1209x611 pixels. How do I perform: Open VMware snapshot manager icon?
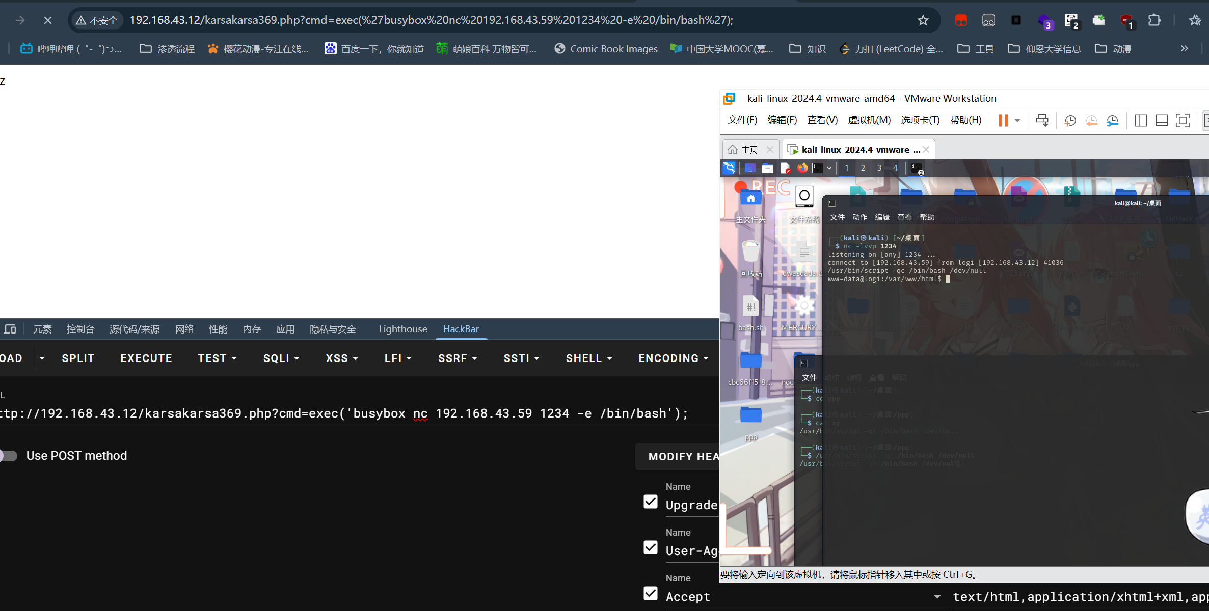coord(1112,120)
